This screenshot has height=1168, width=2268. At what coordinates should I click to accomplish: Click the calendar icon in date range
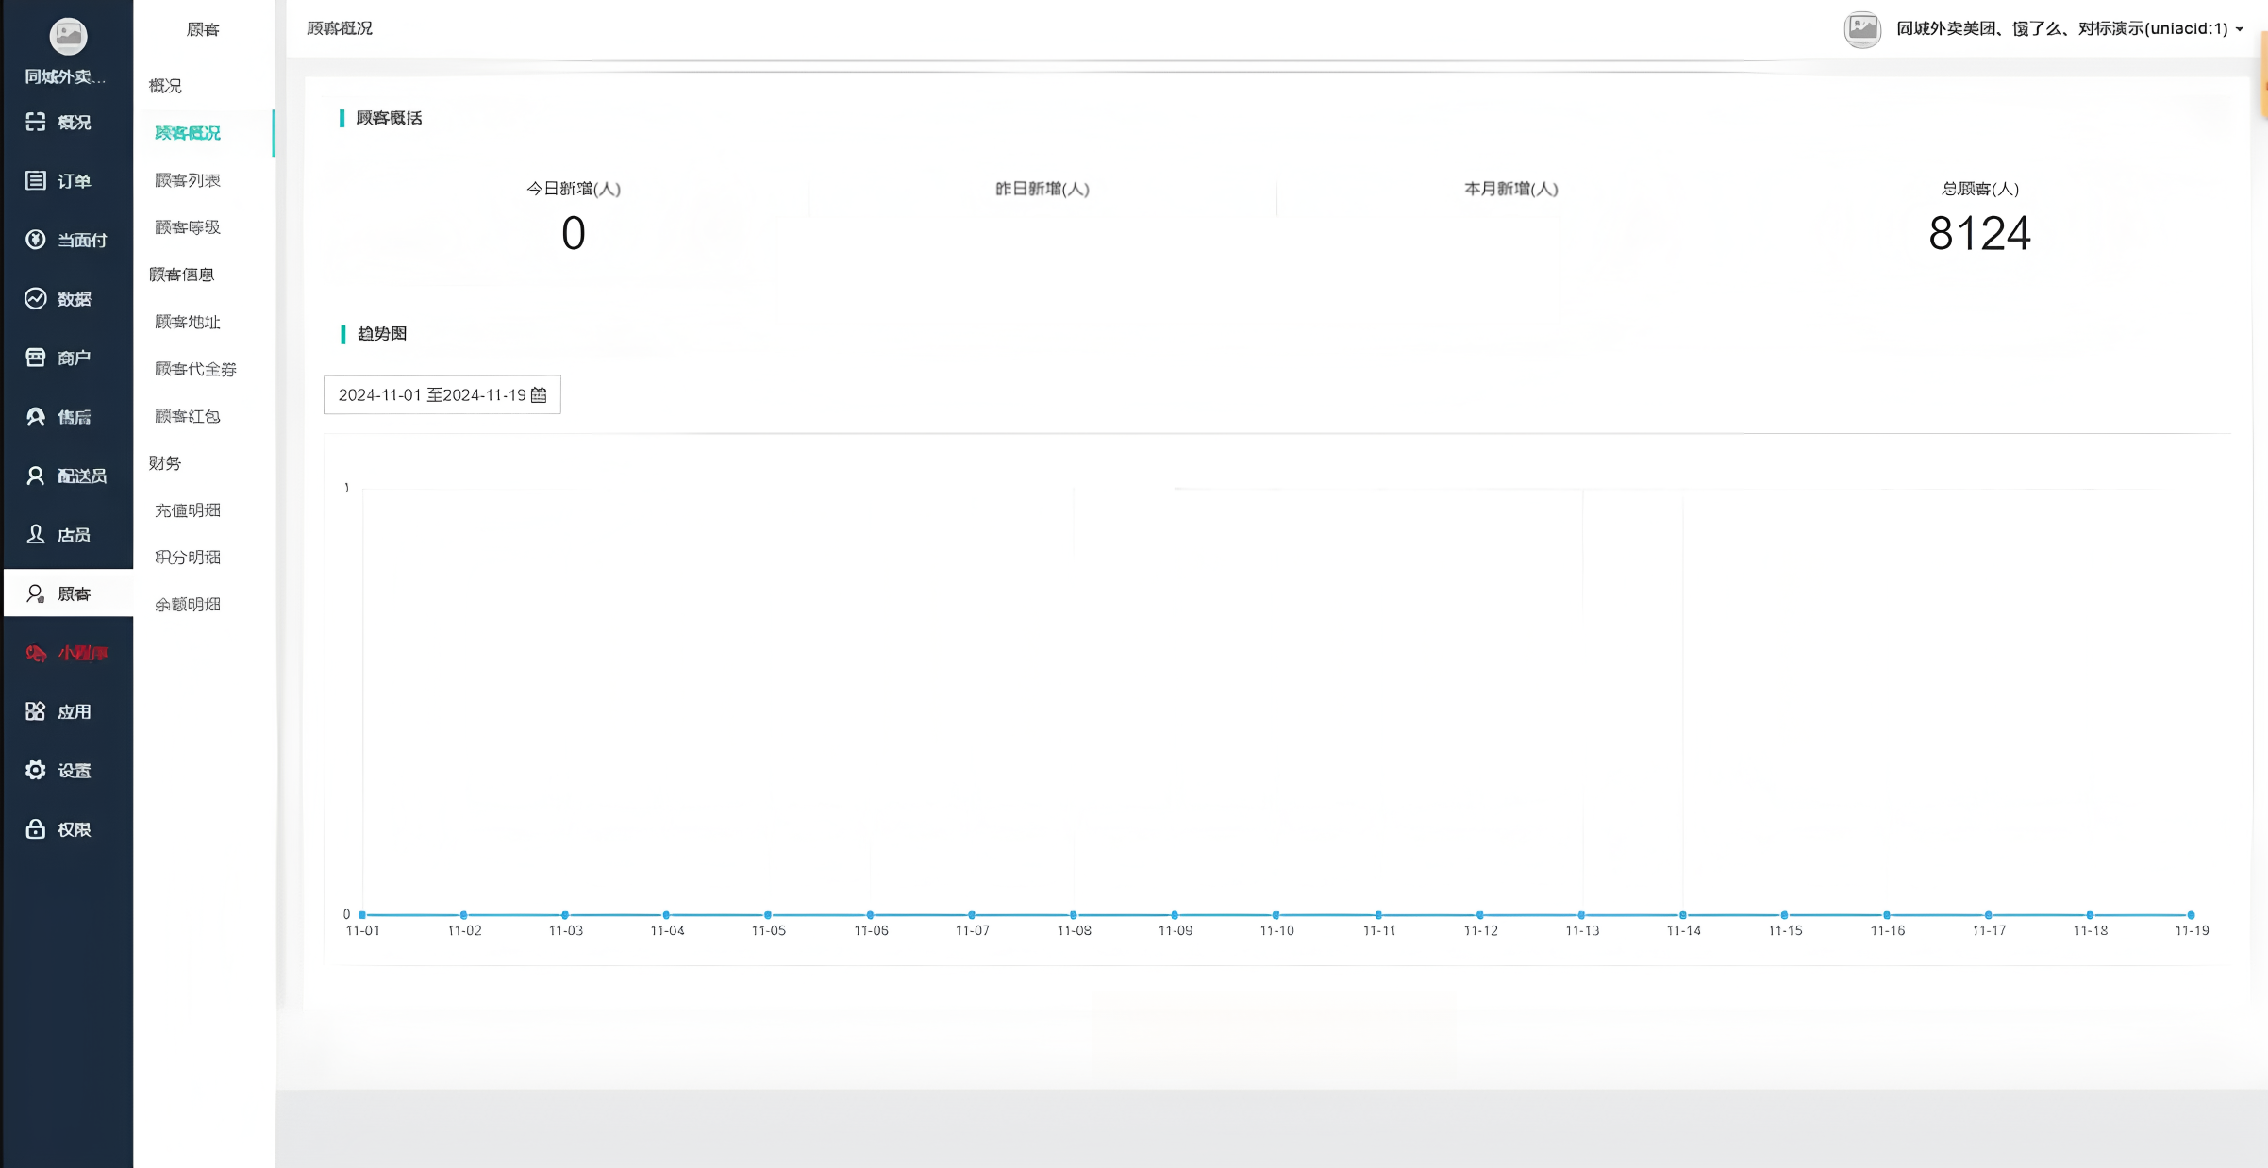coord(539,394)
